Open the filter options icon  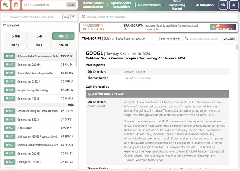(73, 17)
